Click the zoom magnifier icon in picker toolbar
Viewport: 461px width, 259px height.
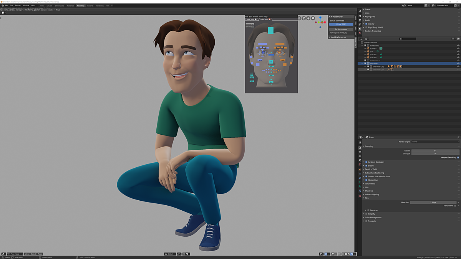coord(313,18)
